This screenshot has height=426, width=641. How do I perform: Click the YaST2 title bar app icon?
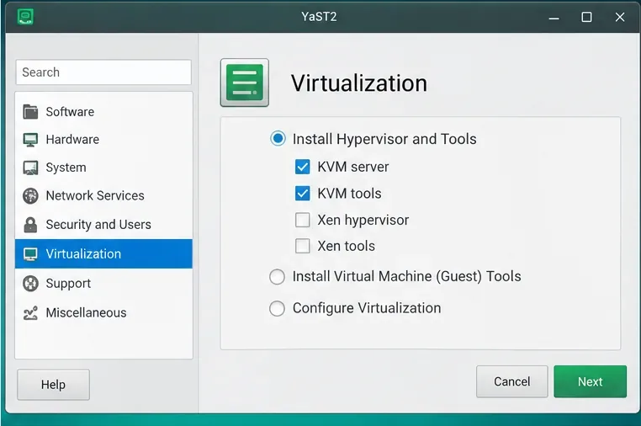pyautogui.click(x=25, y=17)
